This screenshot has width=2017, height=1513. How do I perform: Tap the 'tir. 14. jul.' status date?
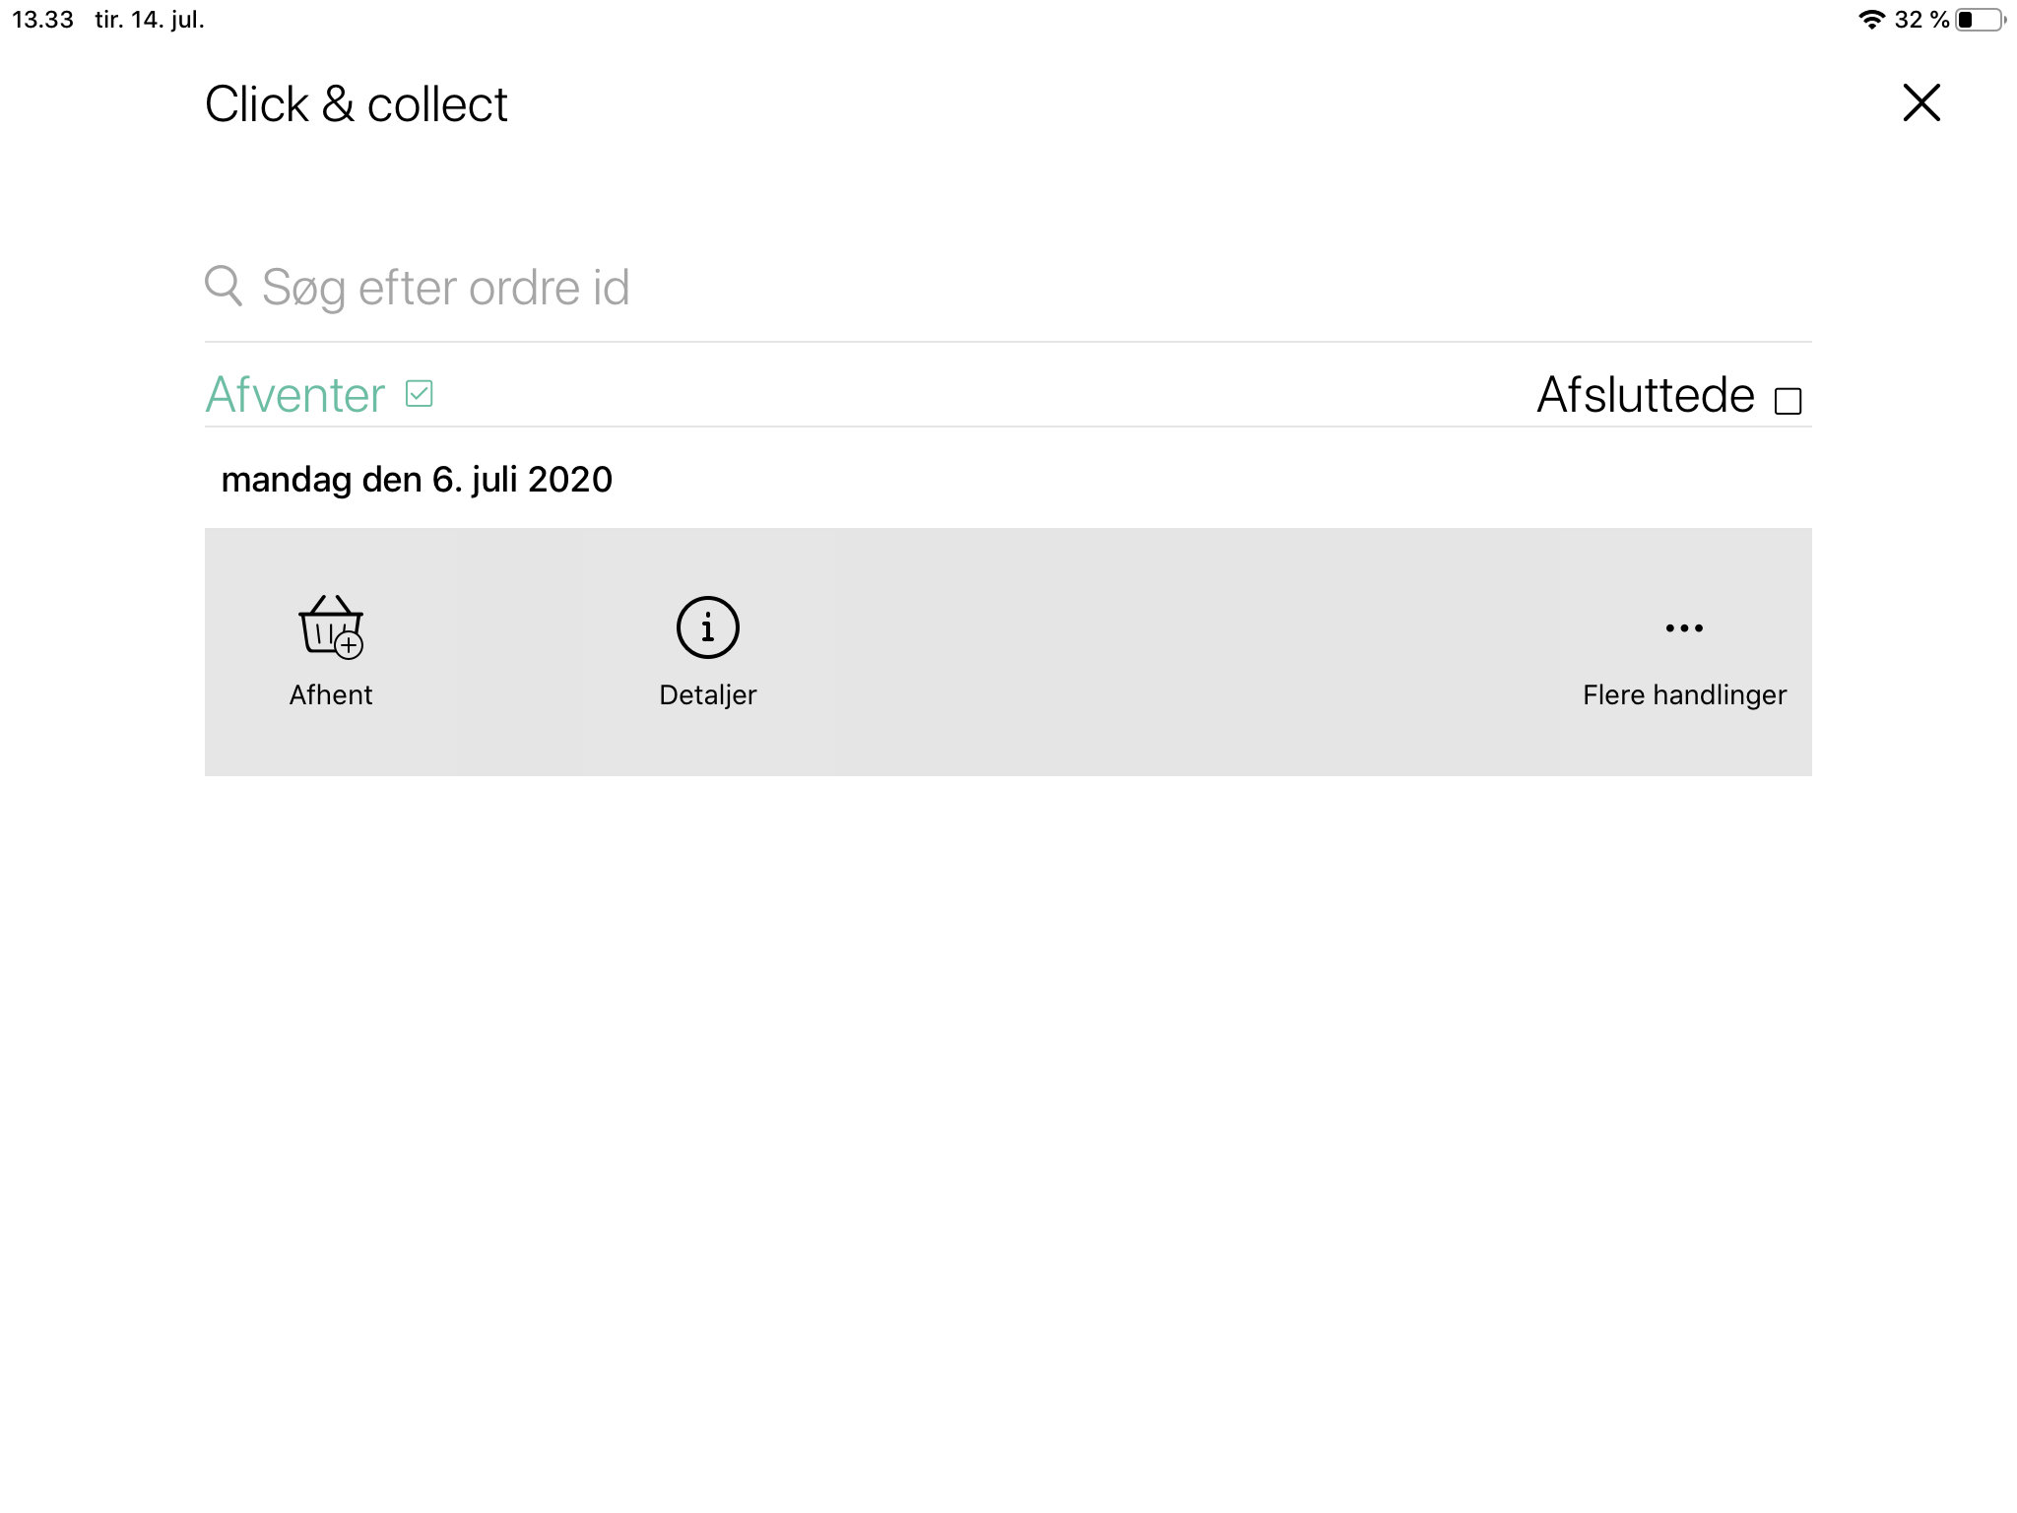150,20
